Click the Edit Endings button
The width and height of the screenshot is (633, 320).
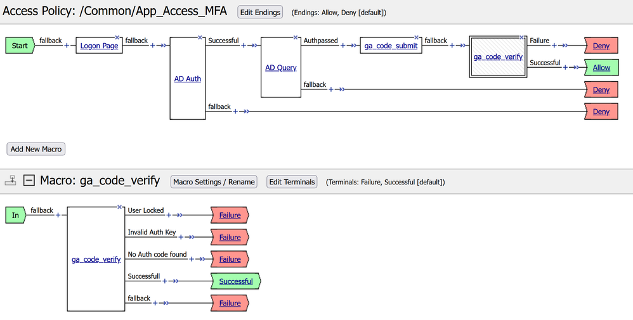point(260,12)
